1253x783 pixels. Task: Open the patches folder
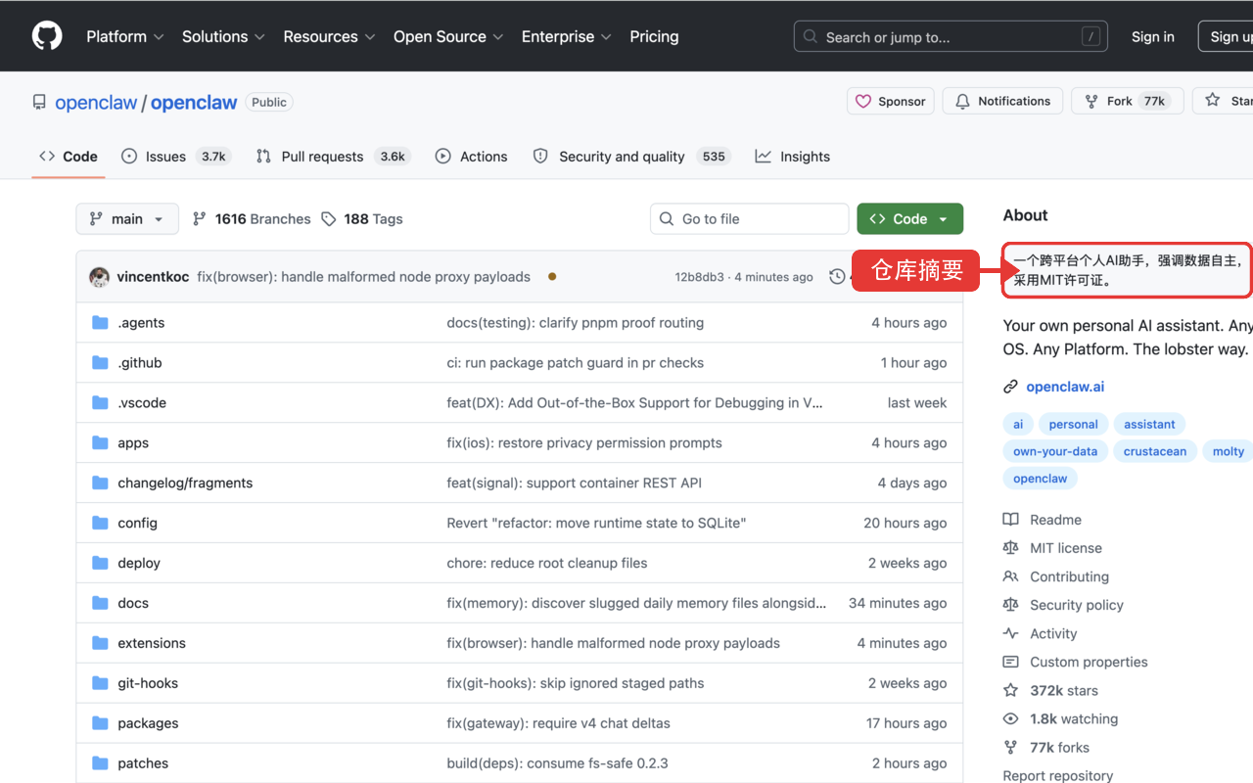coord(143,763)
